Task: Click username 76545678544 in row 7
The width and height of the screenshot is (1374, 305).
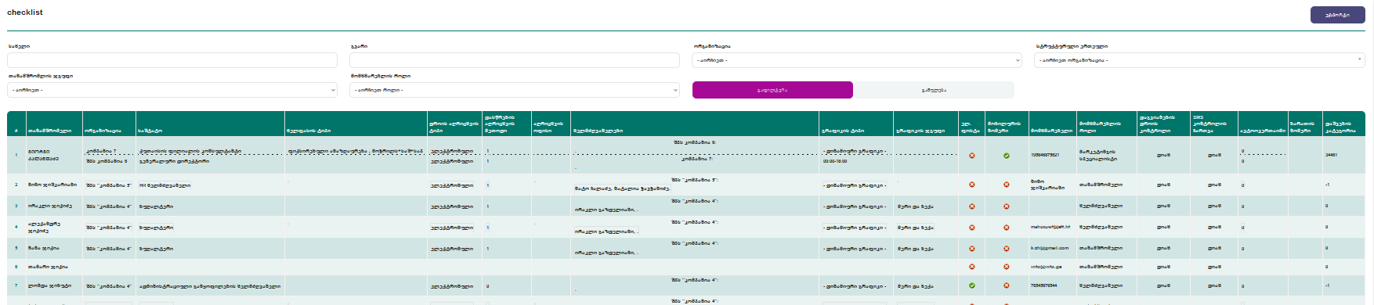Action: pyautogui.click(x=1043, y=285)
